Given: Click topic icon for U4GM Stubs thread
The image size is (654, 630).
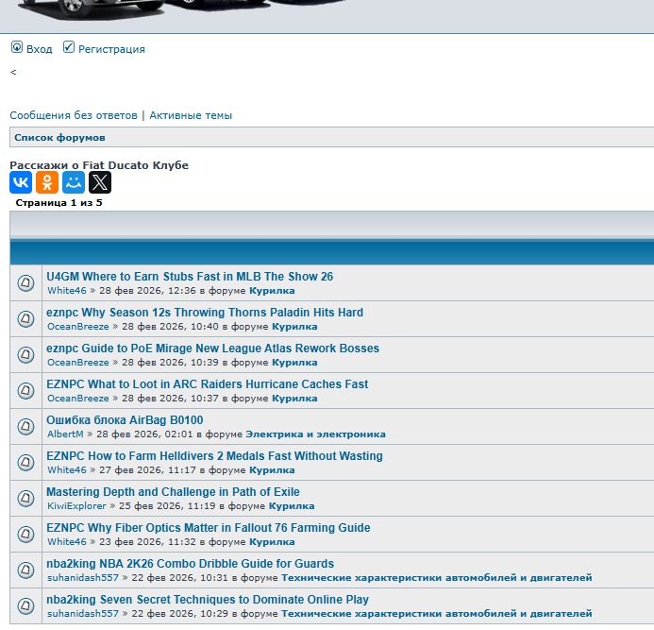Looking at the screenshot, I should coord(25,283).
